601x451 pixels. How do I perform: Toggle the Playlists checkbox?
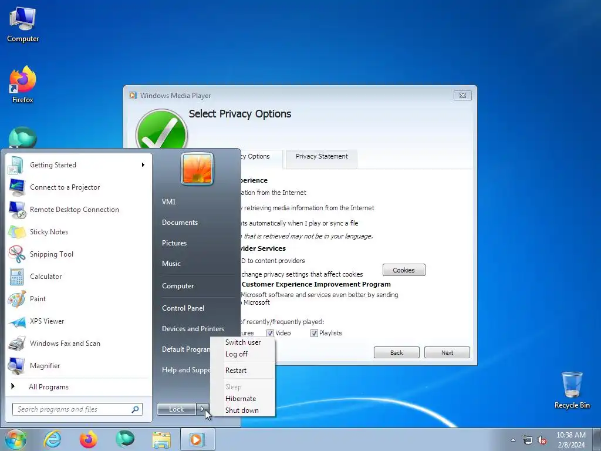point(314,334)
